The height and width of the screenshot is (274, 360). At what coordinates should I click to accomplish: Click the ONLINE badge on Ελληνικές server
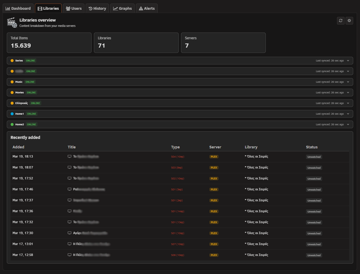pos(35,103)
